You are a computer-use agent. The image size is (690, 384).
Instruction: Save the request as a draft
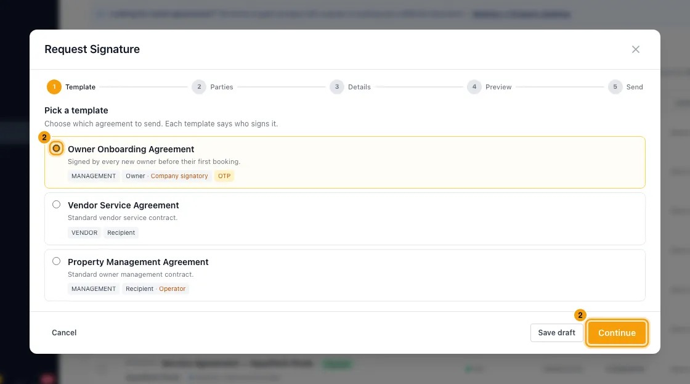point(556,333)
